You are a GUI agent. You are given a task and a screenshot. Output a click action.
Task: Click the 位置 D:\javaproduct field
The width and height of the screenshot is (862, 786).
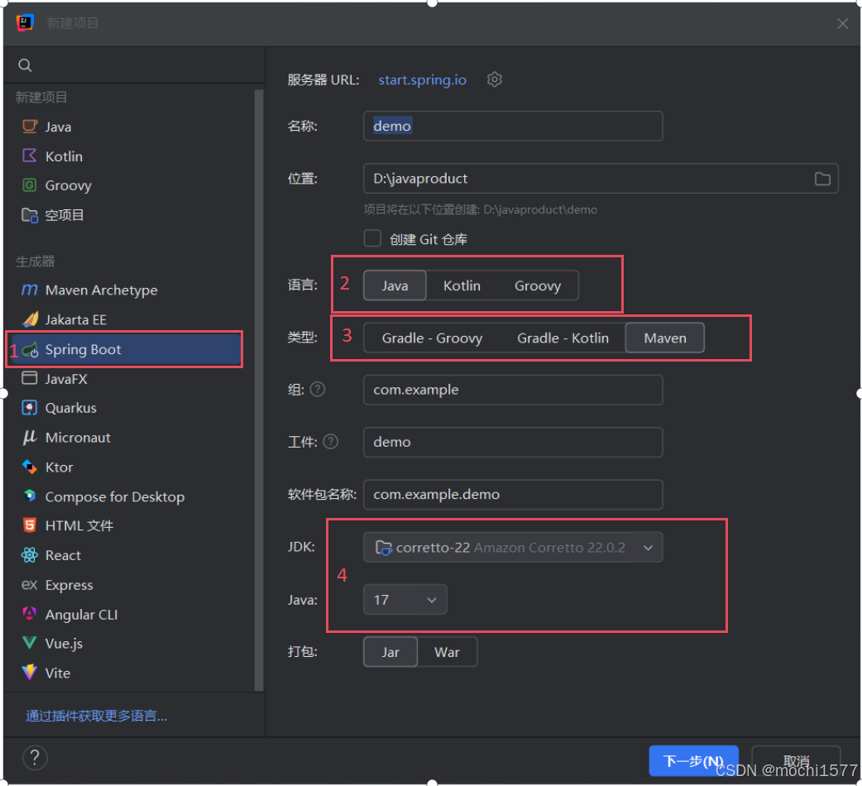(x=601, y=178)
